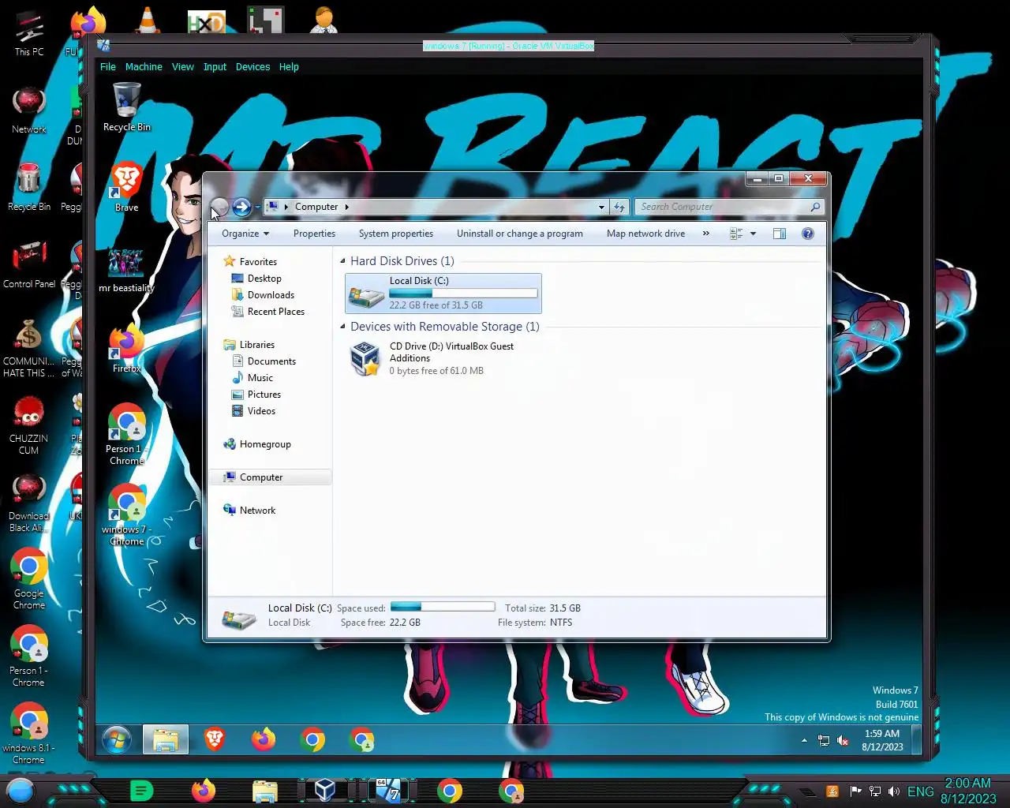The width and height of the screenshot is (1010, 808).
Task: Click the host taskbar File Explorer icon
Action: [265, 791]
